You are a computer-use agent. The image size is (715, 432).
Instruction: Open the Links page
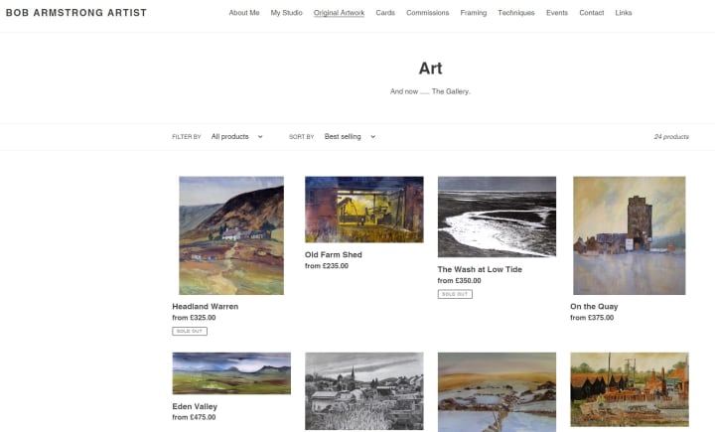click(624, 13)
